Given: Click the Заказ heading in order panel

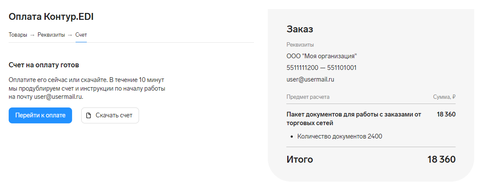Looking at the screenshot, I should (x=300, y=29).
